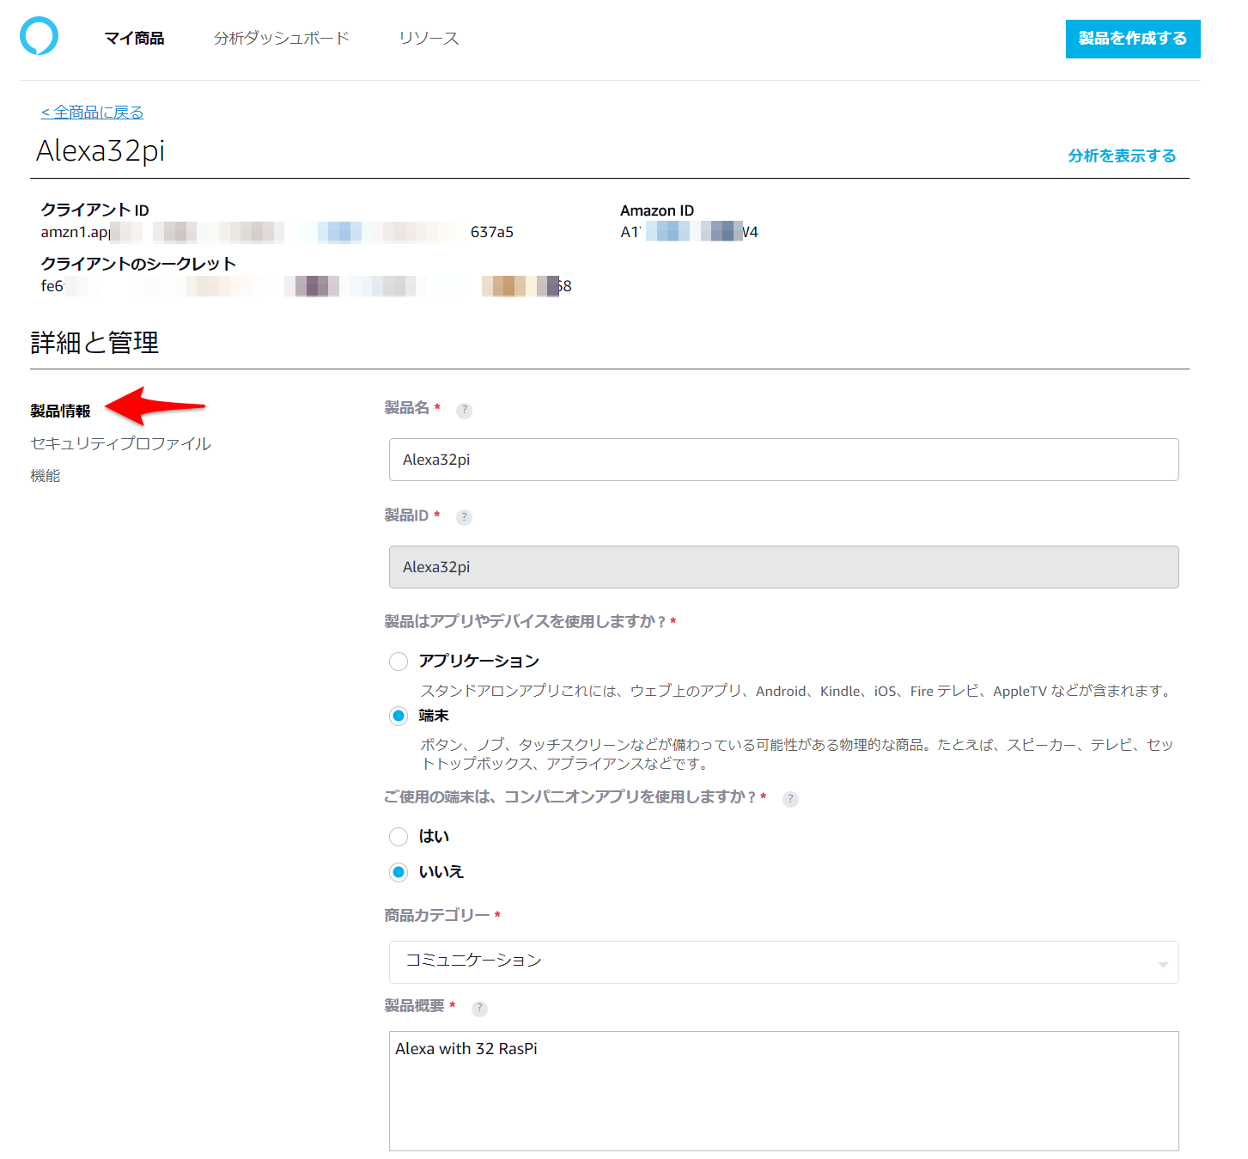This screenshot has width=1248, height=1159.
Task: Open 機能 section in sidebar
Action: pos(46,476)
